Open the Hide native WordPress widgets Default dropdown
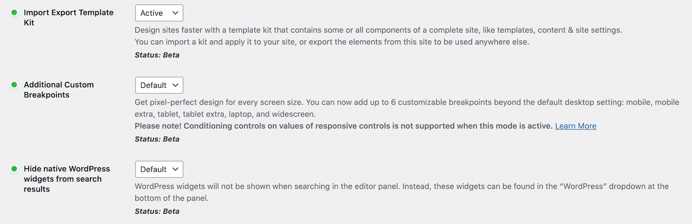 coord(159,169)
